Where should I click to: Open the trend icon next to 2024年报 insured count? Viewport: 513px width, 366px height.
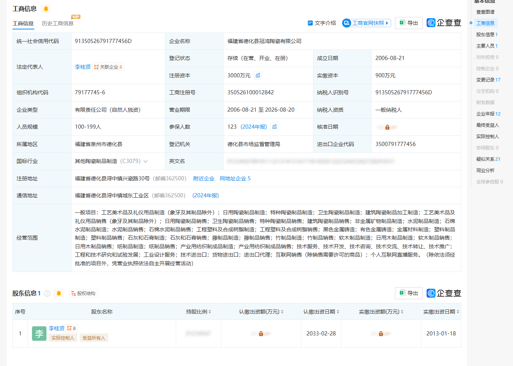coord(275,127)
